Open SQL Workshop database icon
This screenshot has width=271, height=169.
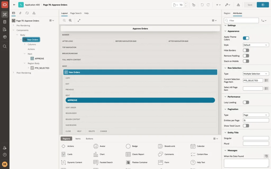point(5,22)
